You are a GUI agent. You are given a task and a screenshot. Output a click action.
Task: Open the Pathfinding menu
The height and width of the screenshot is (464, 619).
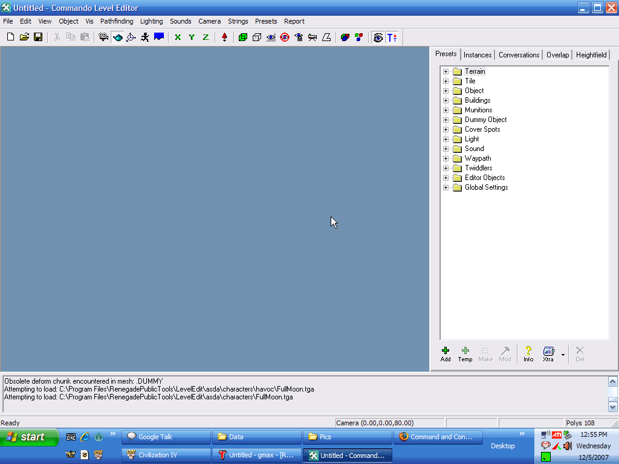pyautogui.click(x=117, y=21)
